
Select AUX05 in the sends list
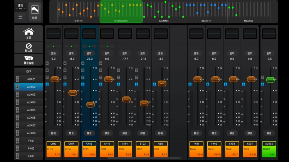[29, 110]
